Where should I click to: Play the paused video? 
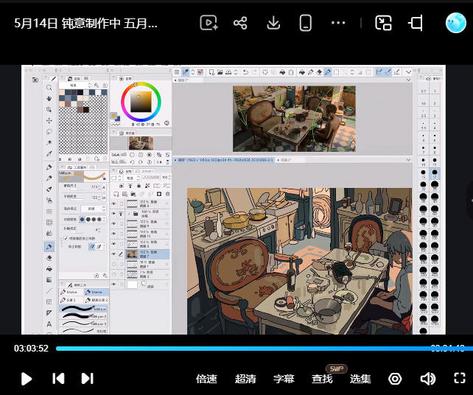pyautogui.click(x=27, y=379)
